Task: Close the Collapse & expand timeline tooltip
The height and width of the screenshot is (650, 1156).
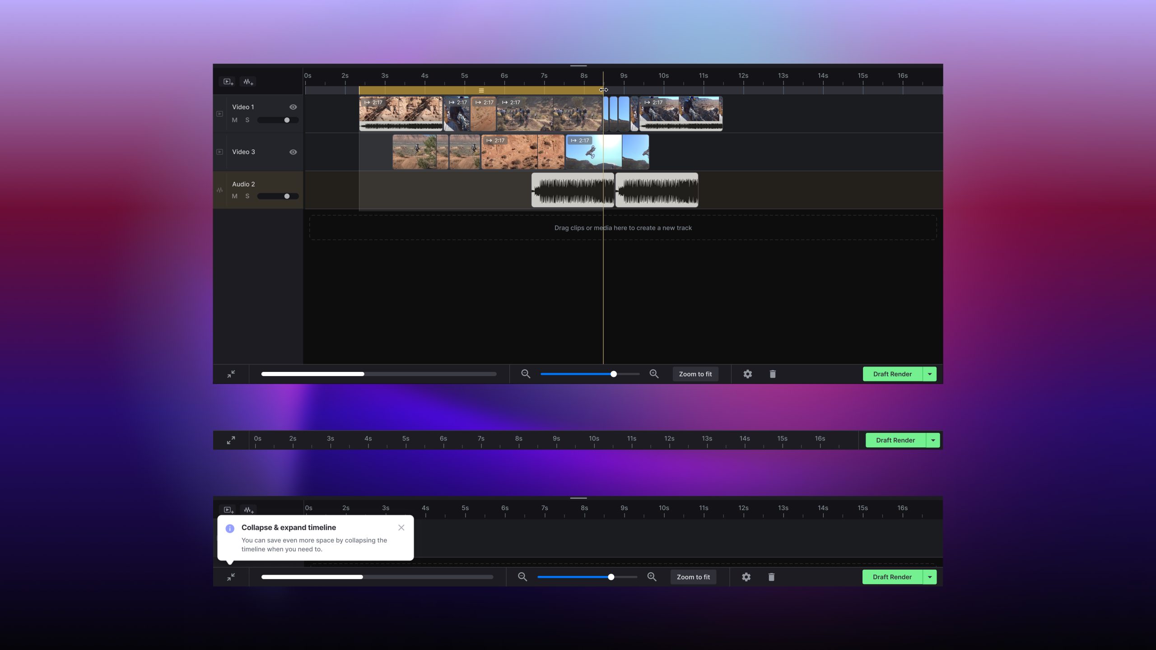Action: pos(401,528)
